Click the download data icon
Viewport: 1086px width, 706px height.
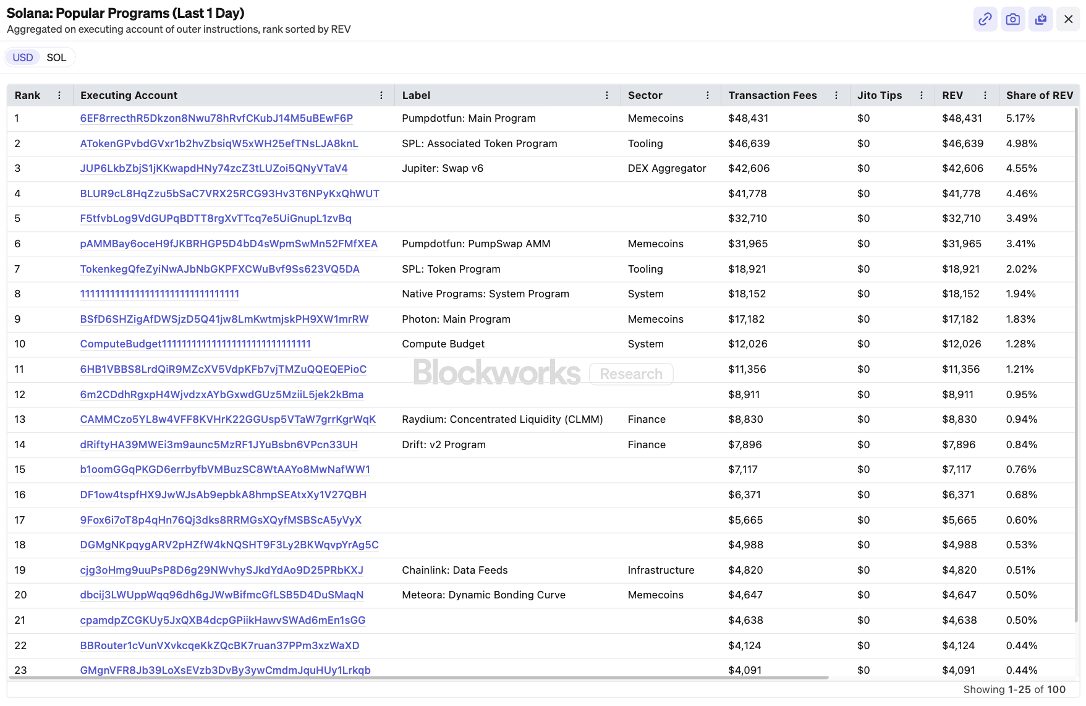point(1040,19)
